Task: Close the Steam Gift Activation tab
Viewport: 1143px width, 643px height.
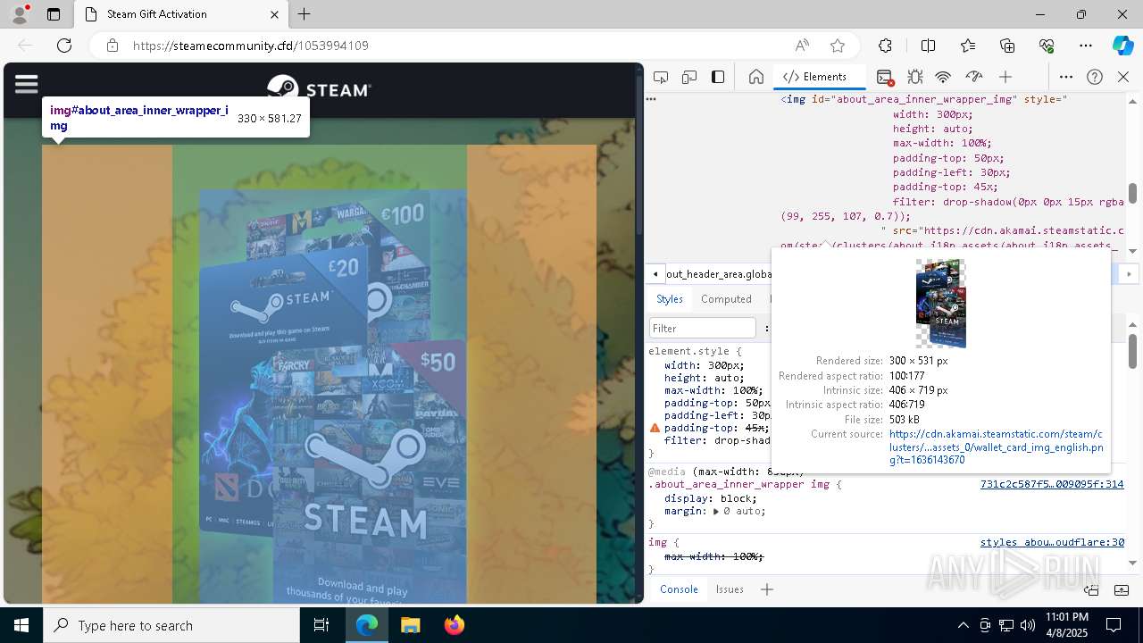Action: pyautogui.click(x=275, y=14)
